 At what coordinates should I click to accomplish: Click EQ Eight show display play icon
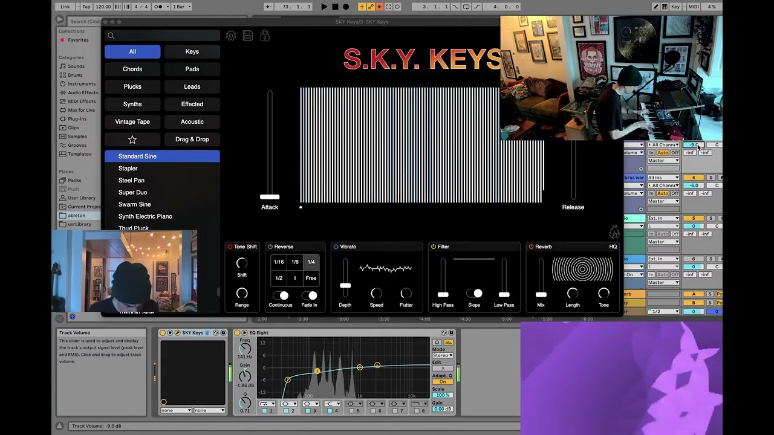[244, 333]
